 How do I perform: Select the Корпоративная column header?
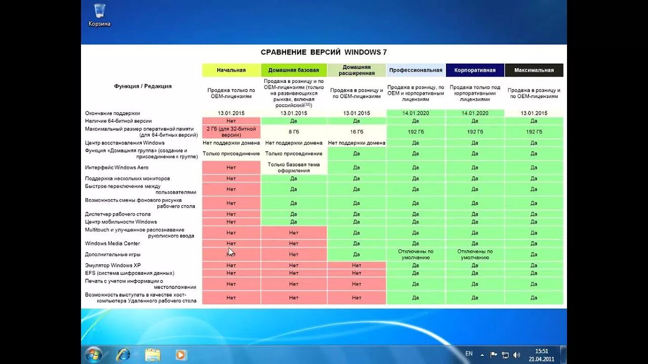tap(475, 70)
